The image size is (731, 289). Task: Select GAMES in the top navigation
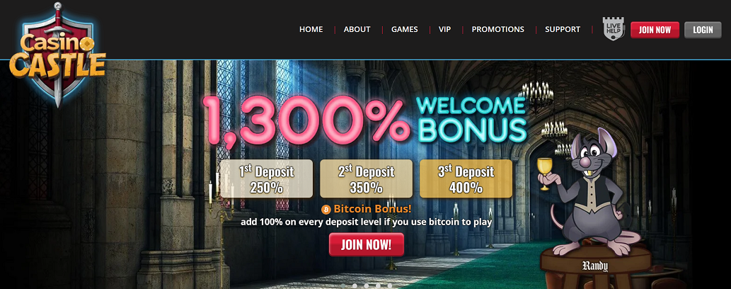point(405,30)
